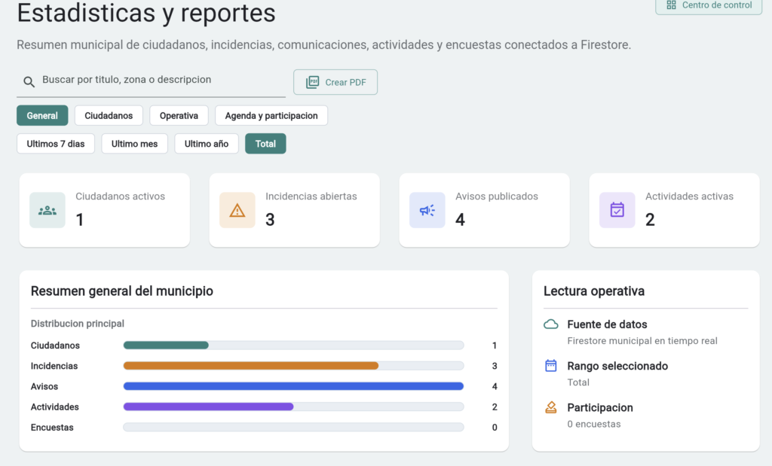The width and height of the screenshot is (772, 466).
Task: Click the Fuente de datos cloud icon
Action: pyautogui.click(x=551, y=324)
